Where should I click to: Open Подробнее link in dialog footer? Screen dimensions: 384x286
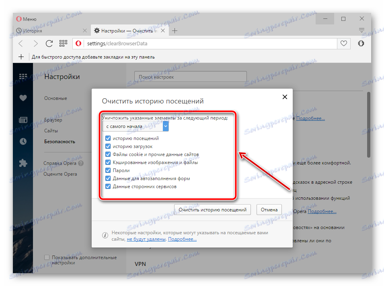(x=182, y=239)
